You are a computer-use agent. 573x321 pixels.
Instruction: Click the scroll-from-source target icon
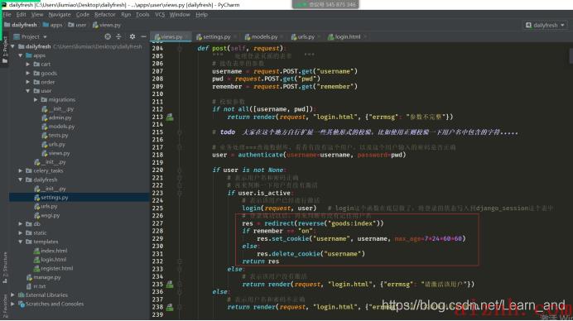tap(108, 37)
